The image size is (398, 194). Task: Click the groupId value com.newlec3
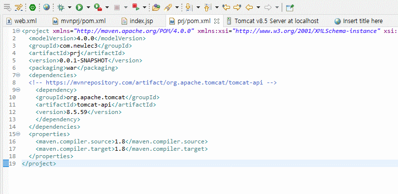coord(79,46)
